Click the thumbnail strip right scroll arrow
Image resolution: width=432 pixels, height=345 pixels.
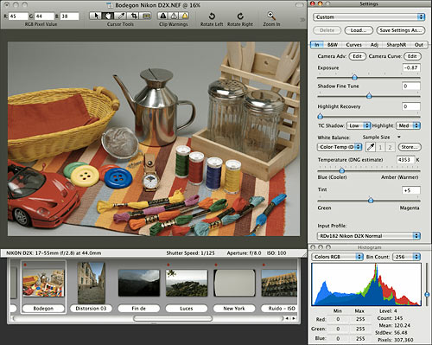click(294, 318)
